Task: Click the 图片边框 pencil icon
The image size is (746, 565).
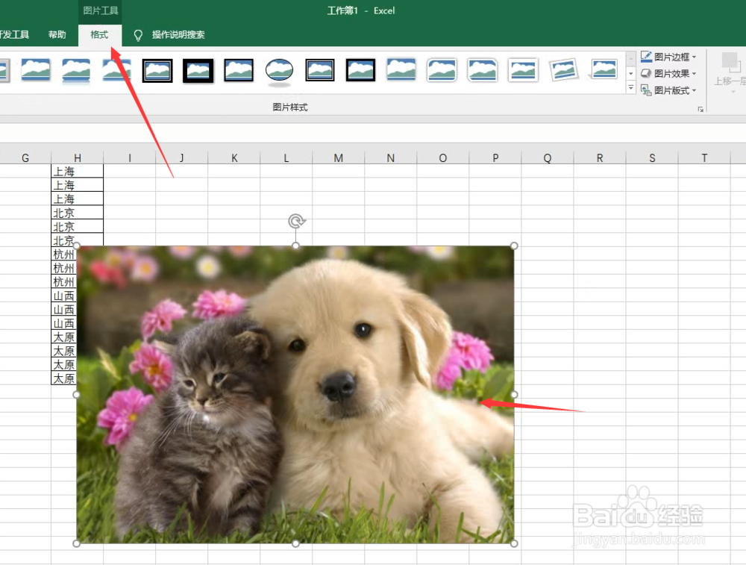Action: [645, 57]
